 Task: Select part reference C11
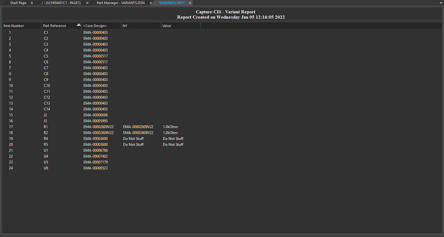47,91
